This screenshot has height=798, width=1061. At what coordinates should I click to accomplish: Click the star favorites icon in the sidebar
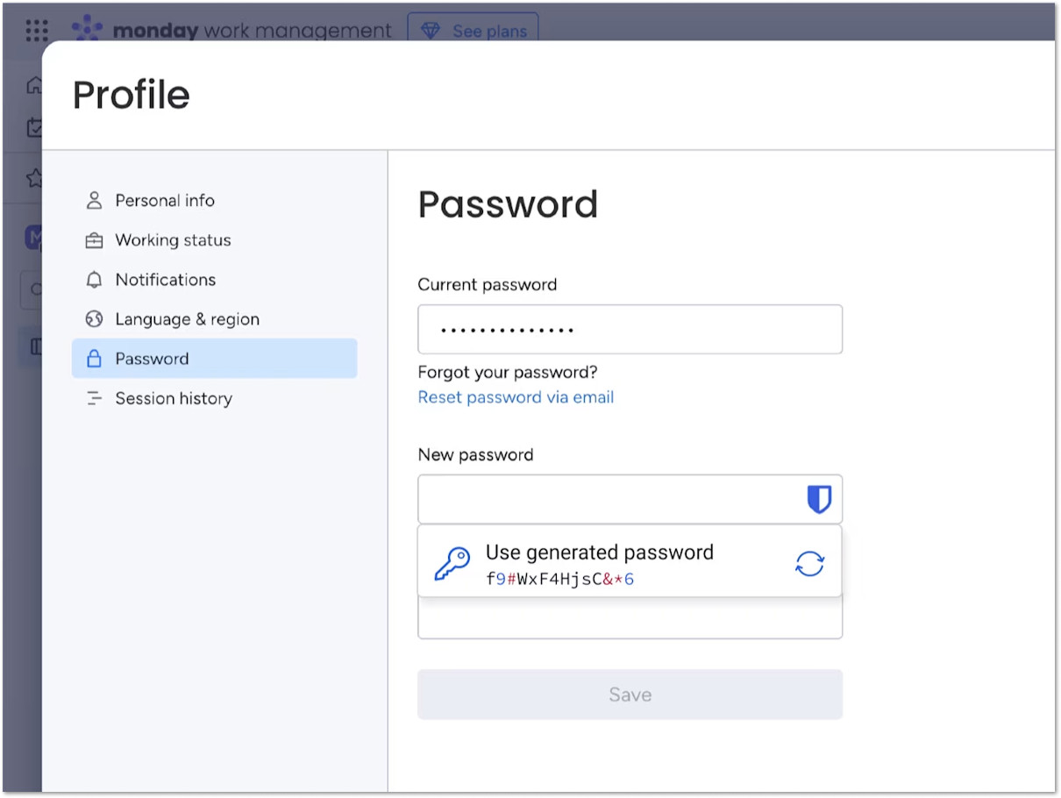[x=33, y=178]
